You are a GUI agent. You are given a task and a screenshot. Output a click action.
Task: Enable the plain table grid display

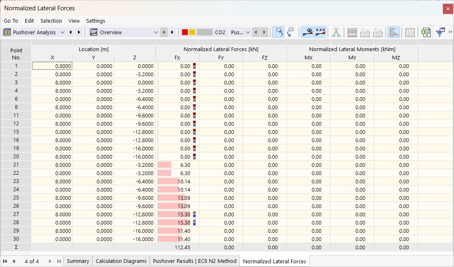click(x=409, y=32)
